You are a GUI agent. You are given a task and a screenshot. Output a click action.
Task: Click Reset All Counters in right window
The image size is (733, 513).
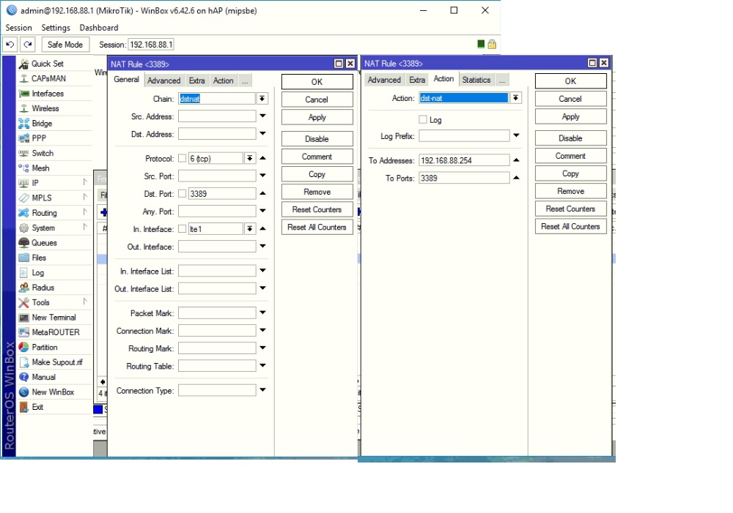tap(571, 226)
